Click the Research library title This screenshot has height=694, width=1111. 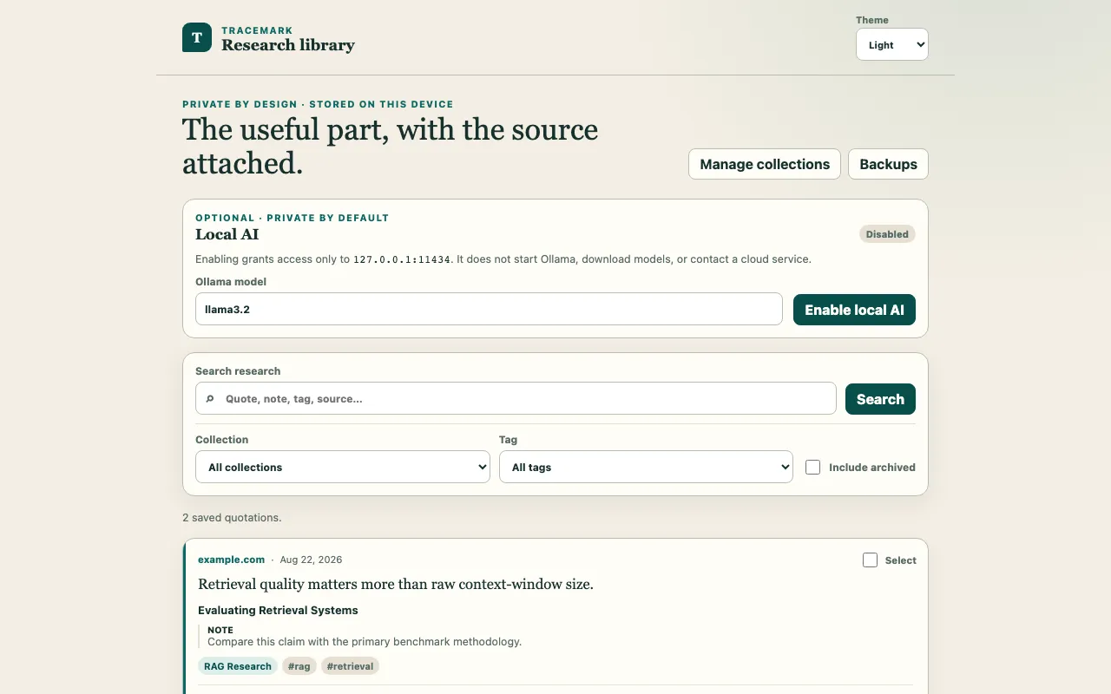point(288,45)
